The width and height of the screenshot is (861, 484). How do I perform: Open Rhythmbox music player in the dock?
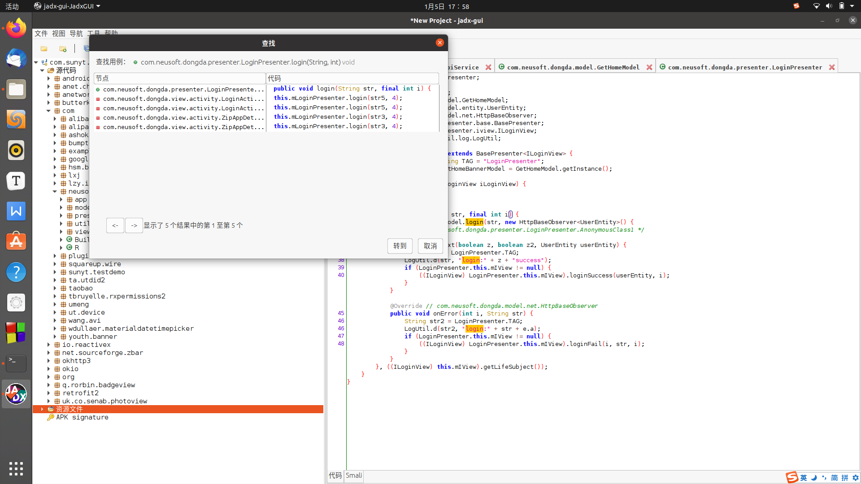pyautogui.click(x=16, y=151)
